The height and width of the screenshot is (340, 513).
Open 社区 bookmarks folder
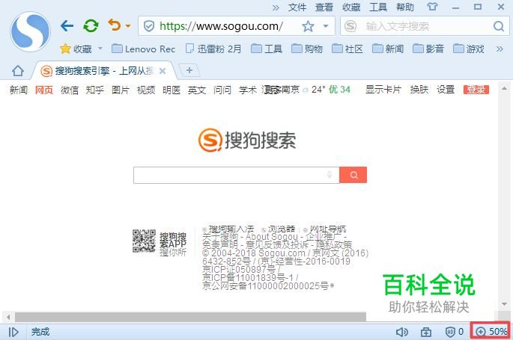[x=347, y=49]
